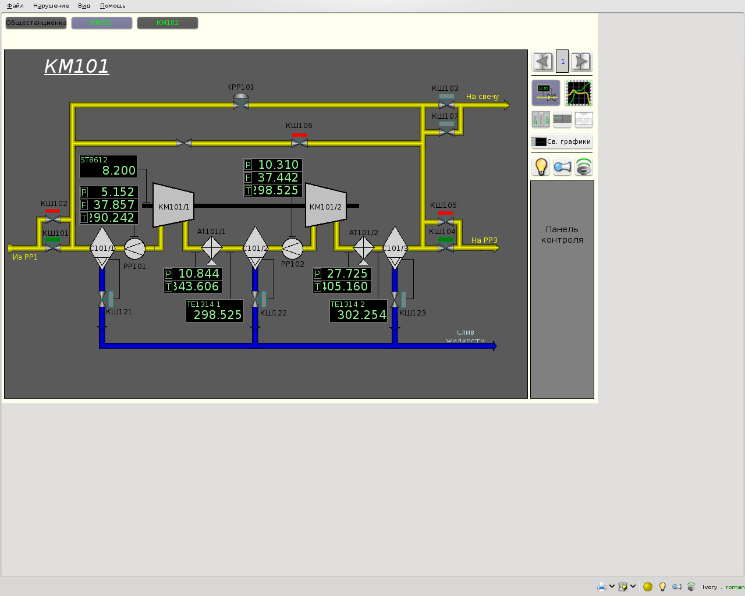This screenshot has height=596, width=745.
Task: Expand the print dropdown arrow in status bar
Action: [612, 587]
